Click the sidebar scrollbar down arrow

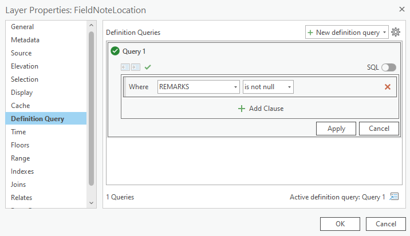91,203
